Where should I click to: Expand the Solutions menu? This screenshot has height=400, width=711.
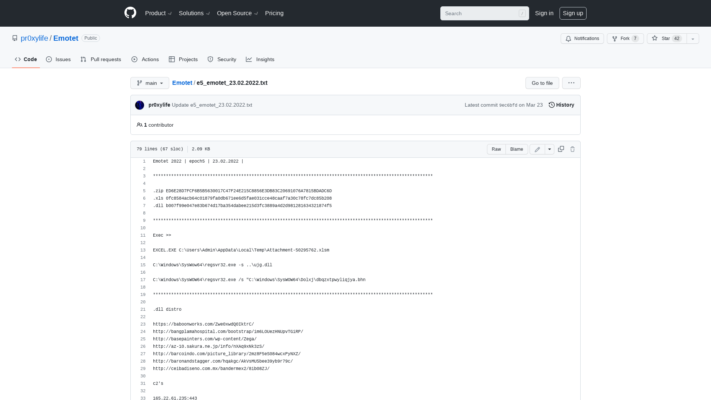[194, 13]
